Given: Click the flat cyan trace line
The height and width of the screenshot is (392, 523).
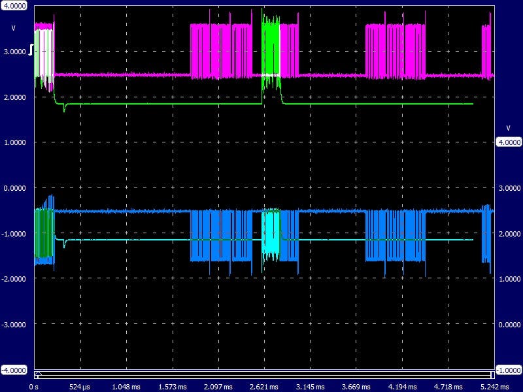Looking at the screenshot, I should click(163, 240).
